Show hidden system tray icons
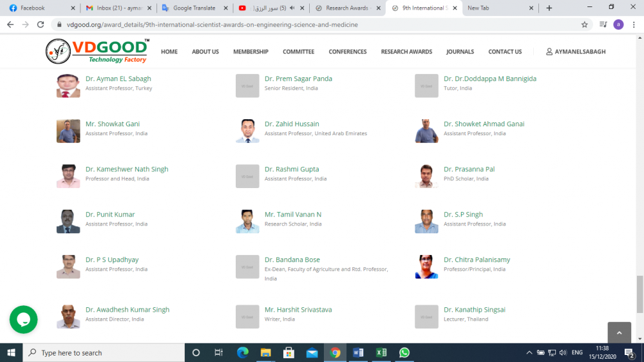644x362 pixels. click(x=529, y=352)
